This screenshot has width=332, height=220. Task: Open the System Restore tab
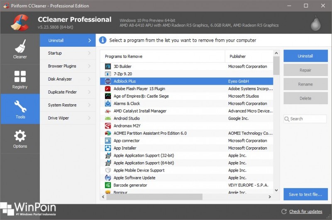(68, 105)
